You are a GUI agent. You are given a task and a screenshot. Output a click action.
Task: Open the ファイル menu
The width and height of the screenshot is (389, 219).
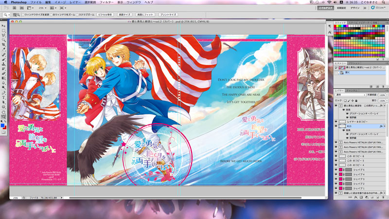[35, 2]
